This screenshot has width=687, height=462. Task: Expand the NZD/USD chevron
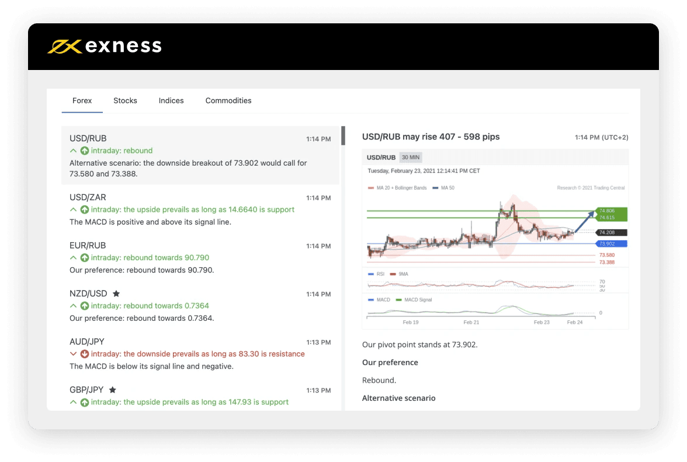[73, 306]
